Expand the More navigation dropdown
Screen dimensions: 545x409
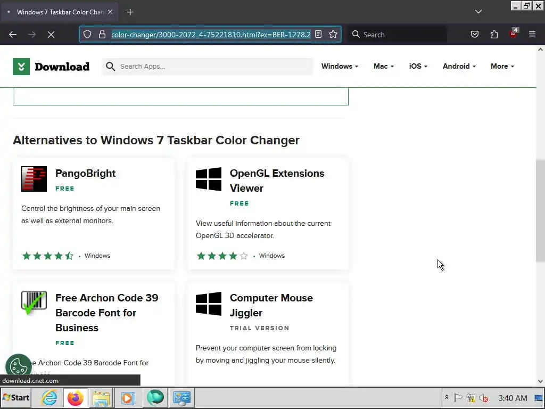502,67
